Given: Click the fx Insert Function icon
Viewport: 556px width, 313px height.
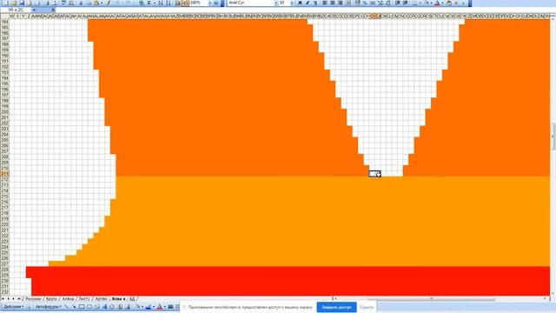Looking at the screenshot, I should (x=53, y=10).
